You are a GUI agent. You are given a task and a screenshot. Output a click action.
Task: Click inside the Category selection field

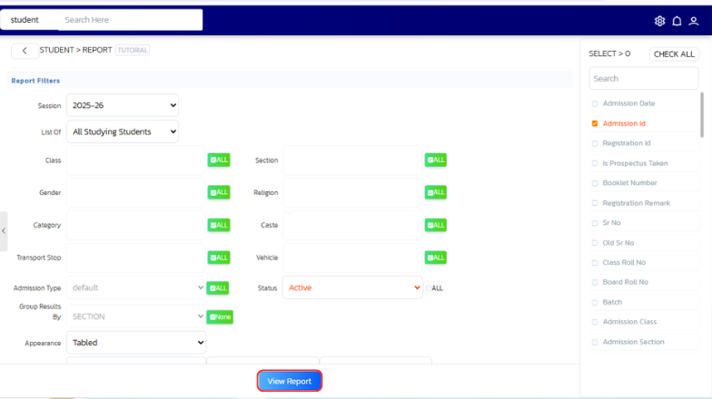[x=136, y=225]
